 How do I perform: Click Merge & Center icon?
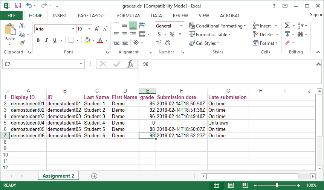(142, 34)
